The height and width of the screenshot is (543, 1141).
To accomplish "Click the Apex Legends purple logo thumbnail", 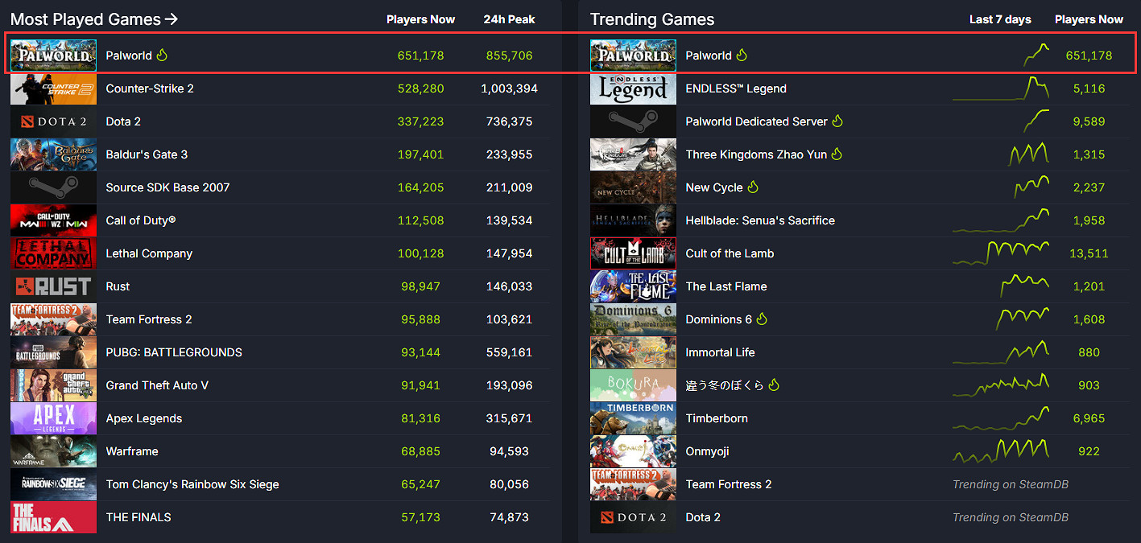I will pyautogui.click(x=53, y=418).
